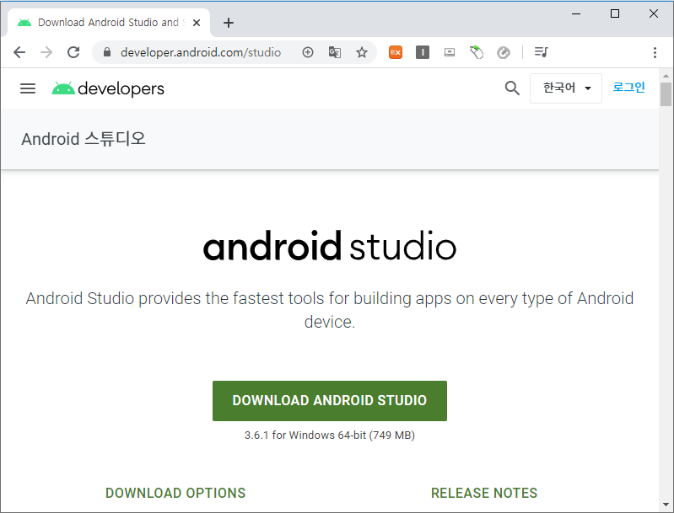This screenshot has width=674, height=513.
Task: Open the Download Options link
Action: tap(175, 493)
